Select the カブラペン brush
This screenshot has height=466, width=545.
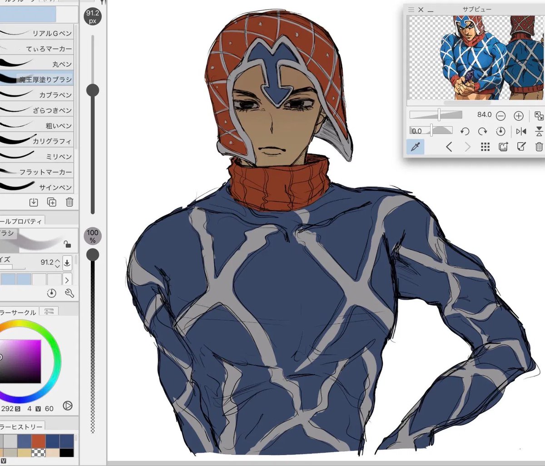coord(36,95)
